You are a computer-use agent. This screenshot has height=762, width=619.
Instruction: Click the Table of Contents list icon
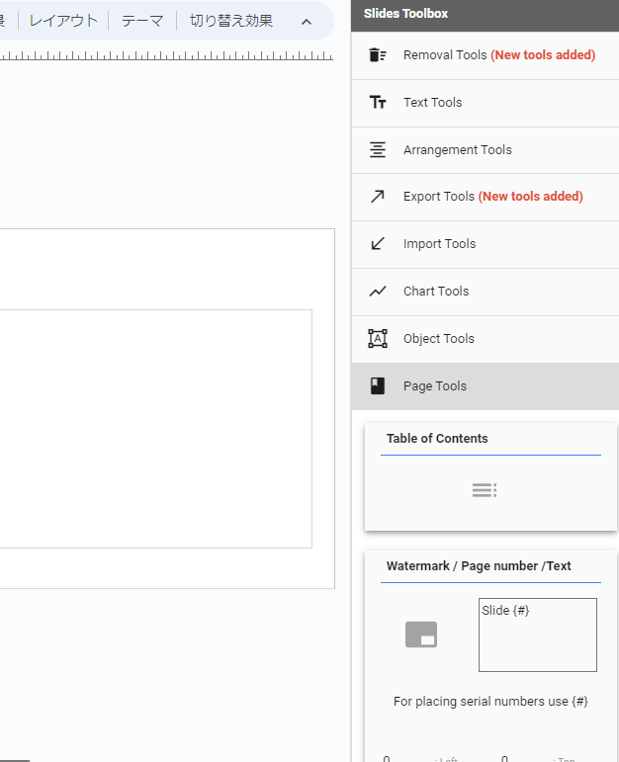tap(484, 490)
